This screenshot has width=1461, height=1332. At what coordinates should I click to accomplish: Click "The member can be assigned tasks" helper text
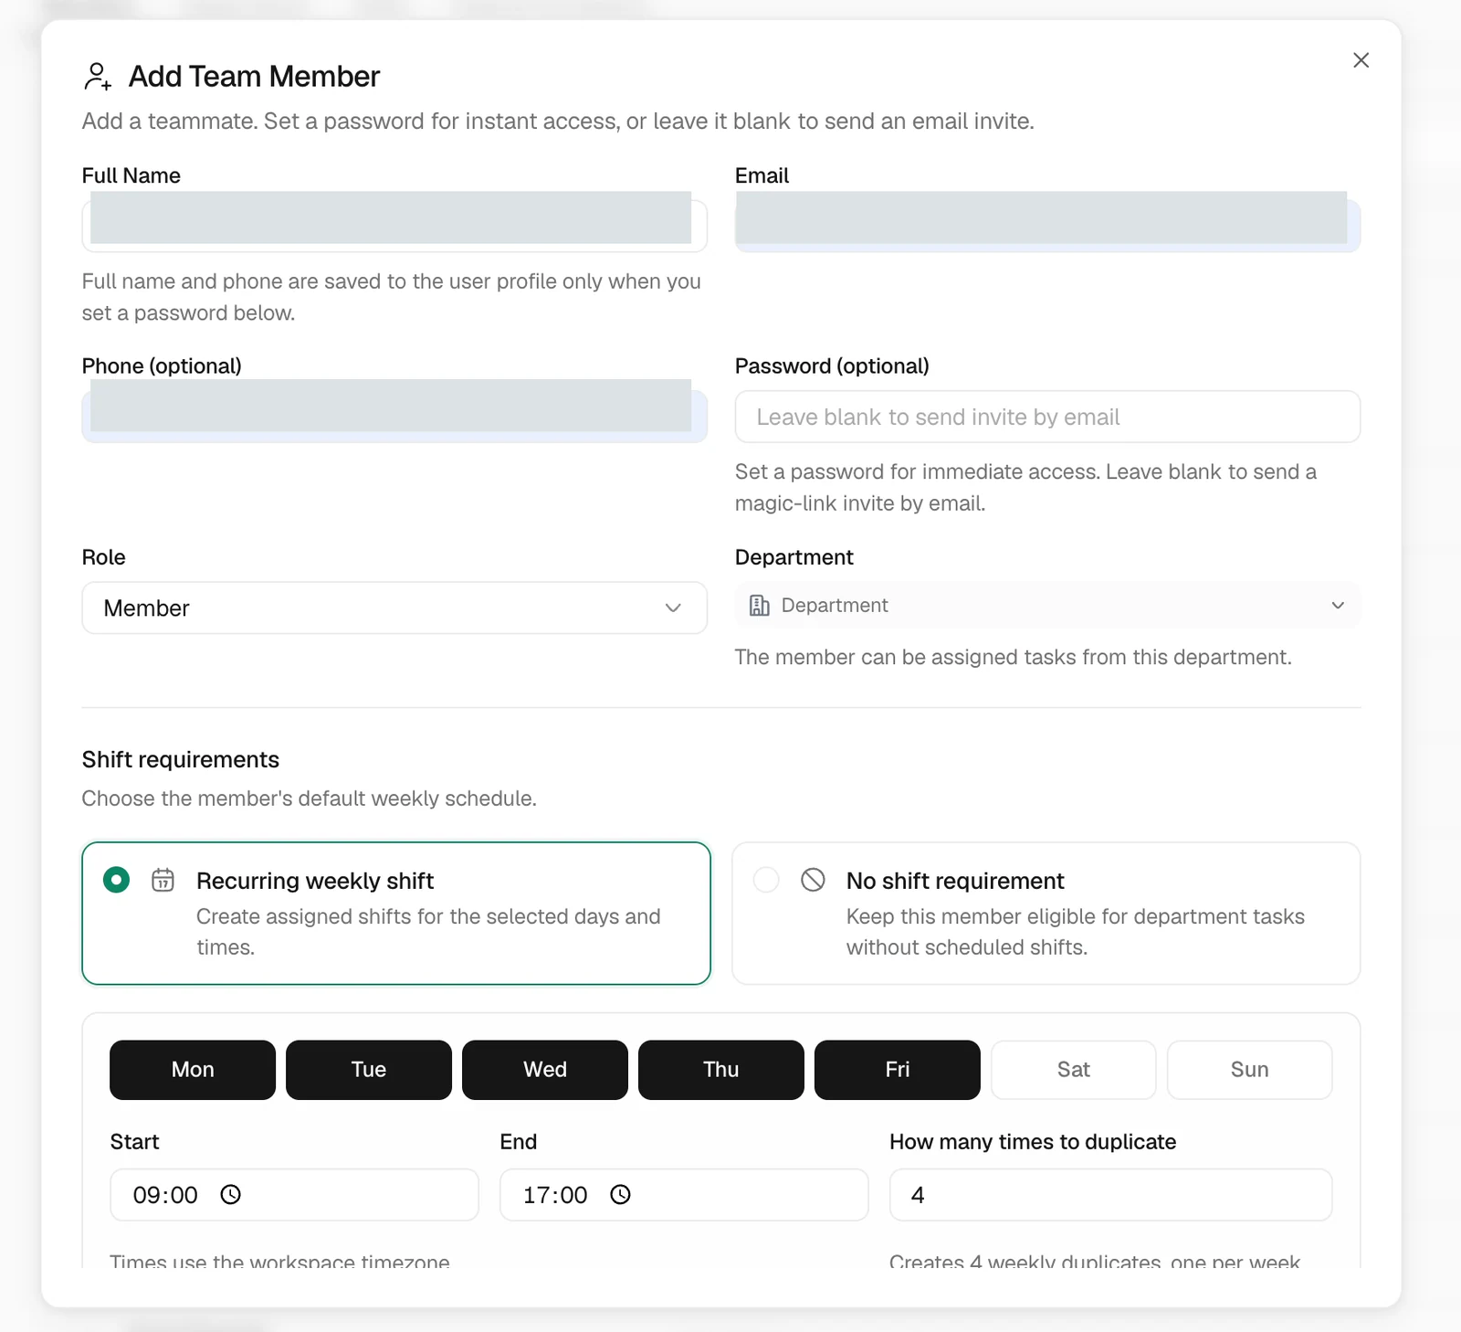click(x=1014, y=658)
